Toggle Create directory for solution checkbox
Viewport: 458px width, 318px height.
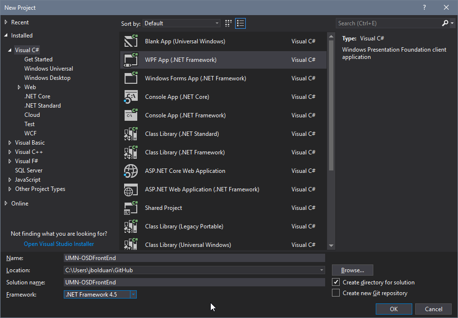[x=336, y=282]
